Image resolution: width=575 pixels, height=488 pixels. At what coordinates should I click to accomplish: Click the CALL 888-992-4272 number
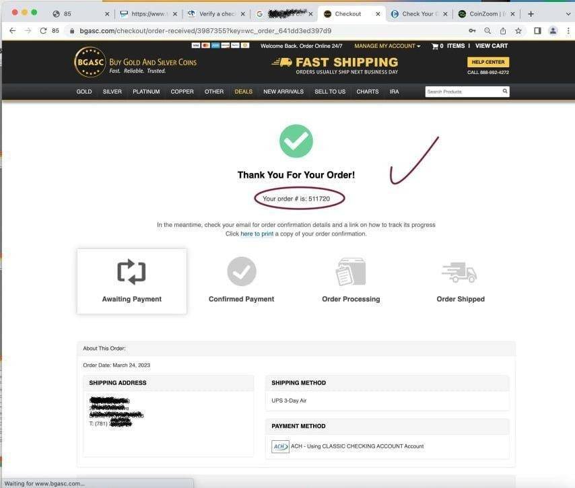pyautogui.click(x=488, y=73)
